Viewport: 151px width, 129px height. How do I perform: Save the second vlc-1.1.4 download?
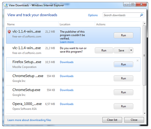[x=121, y=50]
